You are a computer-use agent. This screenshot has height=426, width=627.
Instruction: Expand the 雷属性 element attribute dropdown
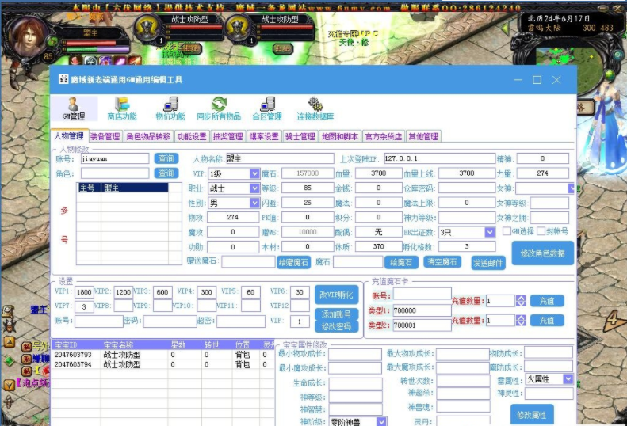click(x=568, y=379)
